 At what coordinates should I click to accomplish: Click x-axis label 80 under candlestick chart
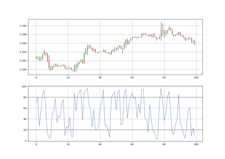[x=164, y=78]
